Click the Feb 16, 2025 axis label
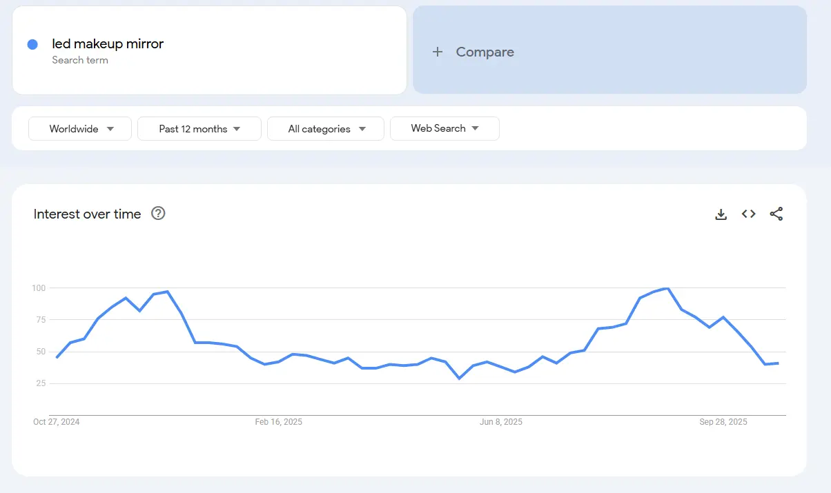 tap(278, 422)
